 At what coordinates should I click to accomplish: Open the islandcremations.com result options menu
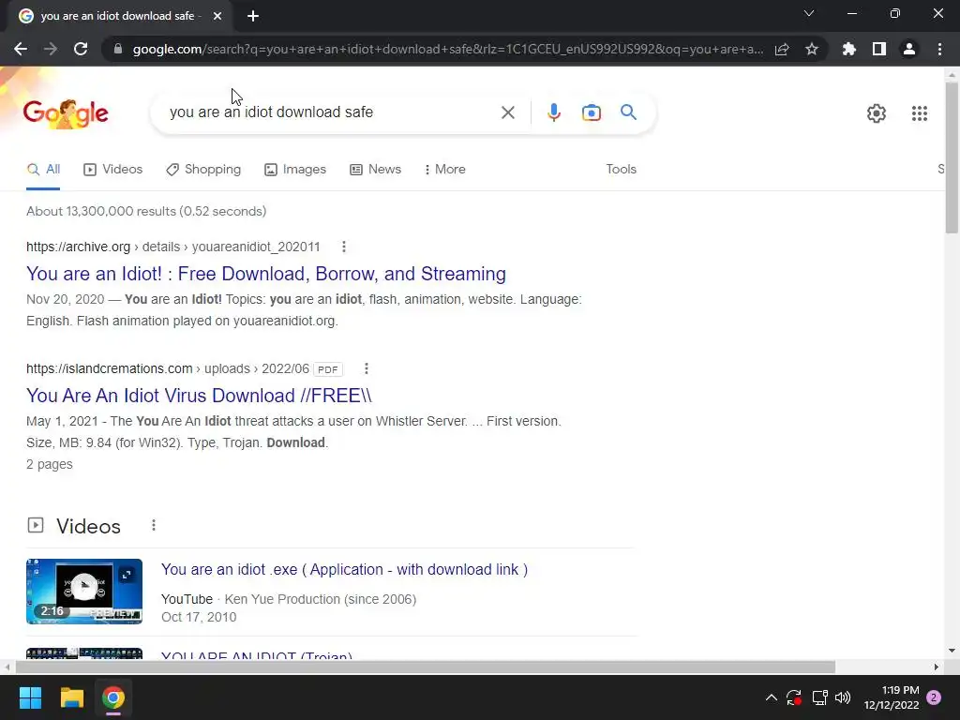pyautogui.click(x=367, y=368)
